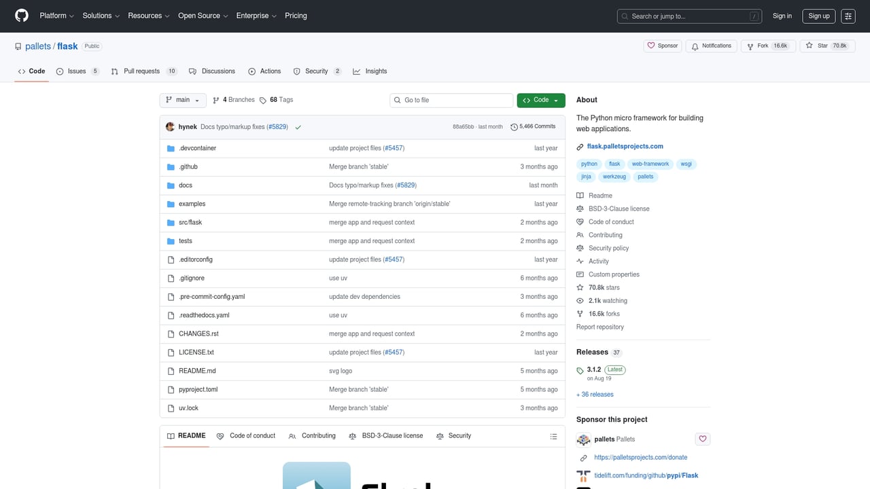Open the Platform menu

(x=56, y=16)
